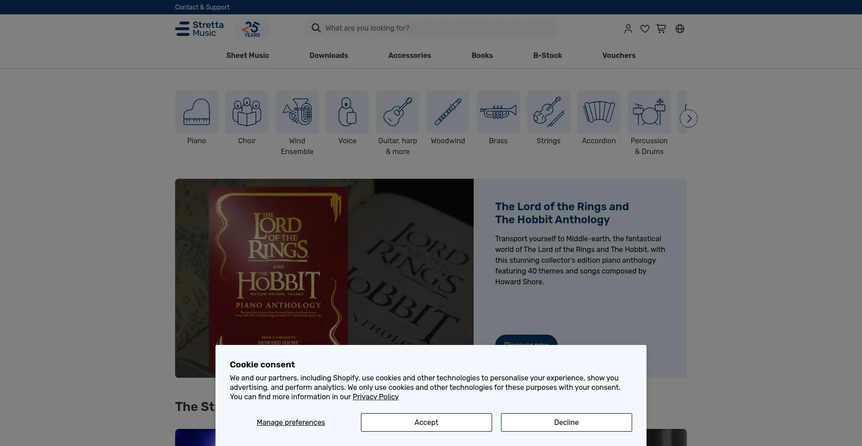The height and width of the screenshot is (446, 862).
Task: Open the Accessories menu
Action: [409, 55]
